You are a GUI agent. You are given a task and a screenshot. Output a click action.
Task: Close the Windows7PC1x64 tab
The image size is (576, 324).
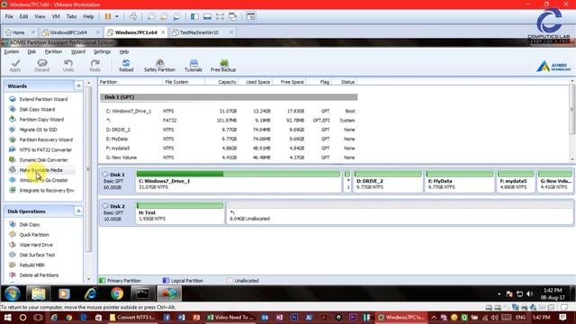click(163, 32)
